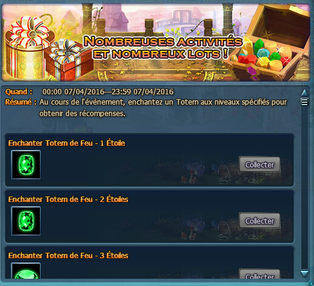Collect the 3 Étoiles Totem de Feu reward
This screenshot has height=286, width=314.
259,274
